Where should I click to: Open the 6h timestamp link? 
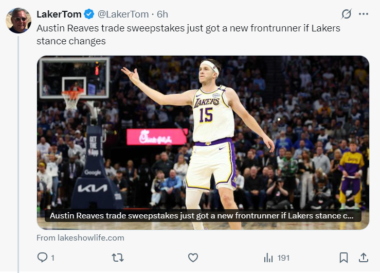click(x=162, y=14)
